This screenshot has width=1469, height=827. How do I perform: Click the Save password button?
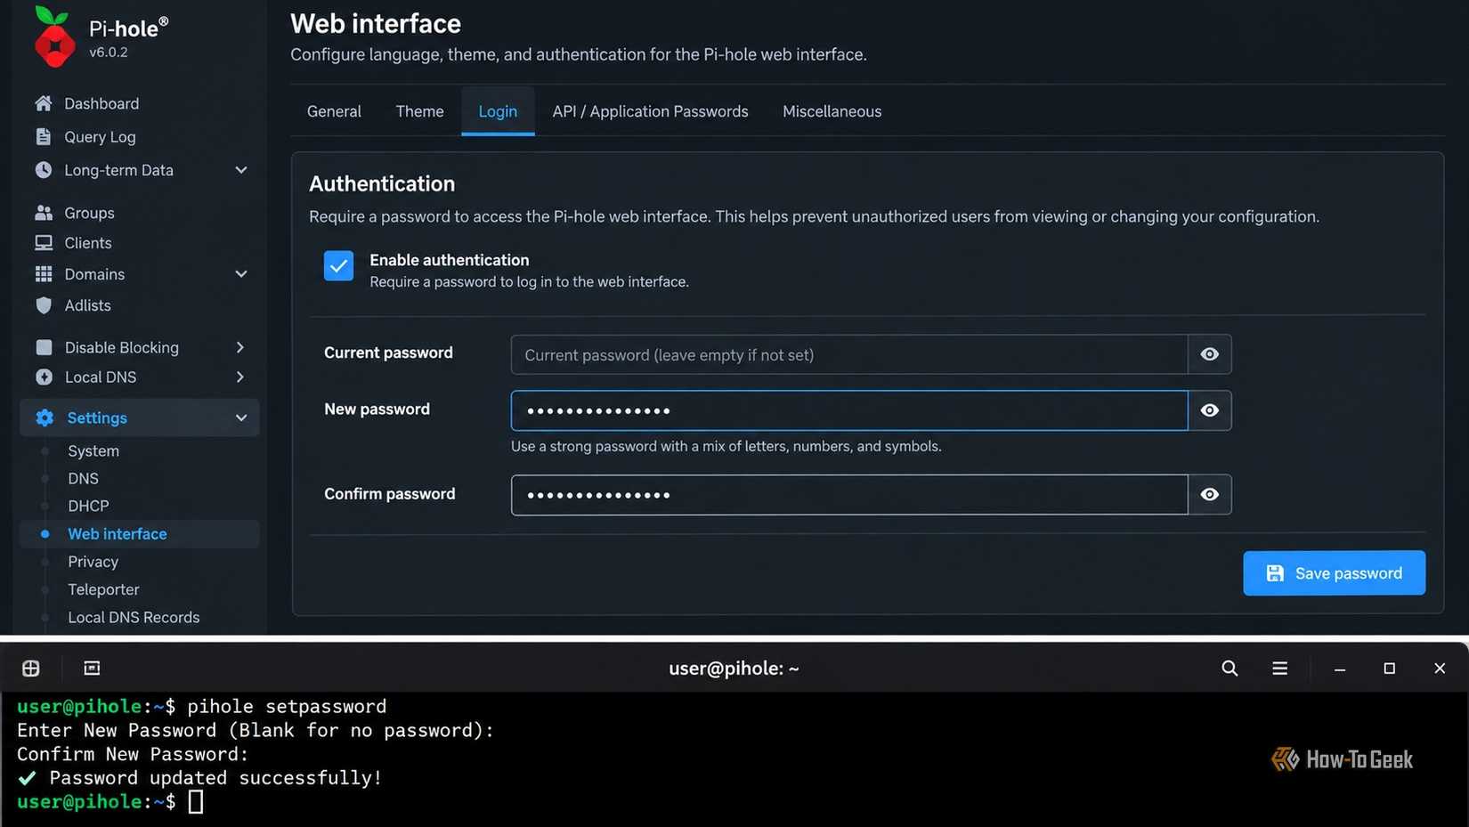1334,573
